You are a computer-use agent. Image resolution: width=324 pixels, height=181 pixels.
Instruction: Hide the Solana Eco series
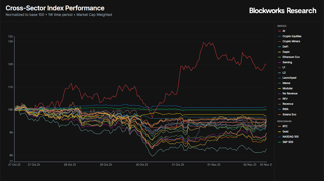(x=289, y=115)
